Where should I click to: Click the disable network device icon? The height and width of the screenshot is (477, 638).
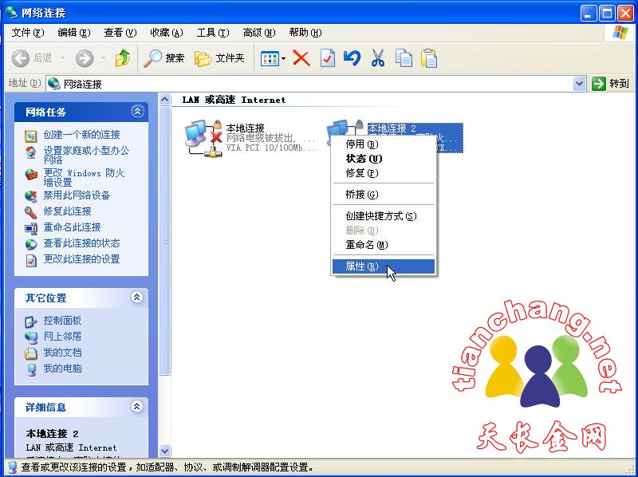click(31, 196)
